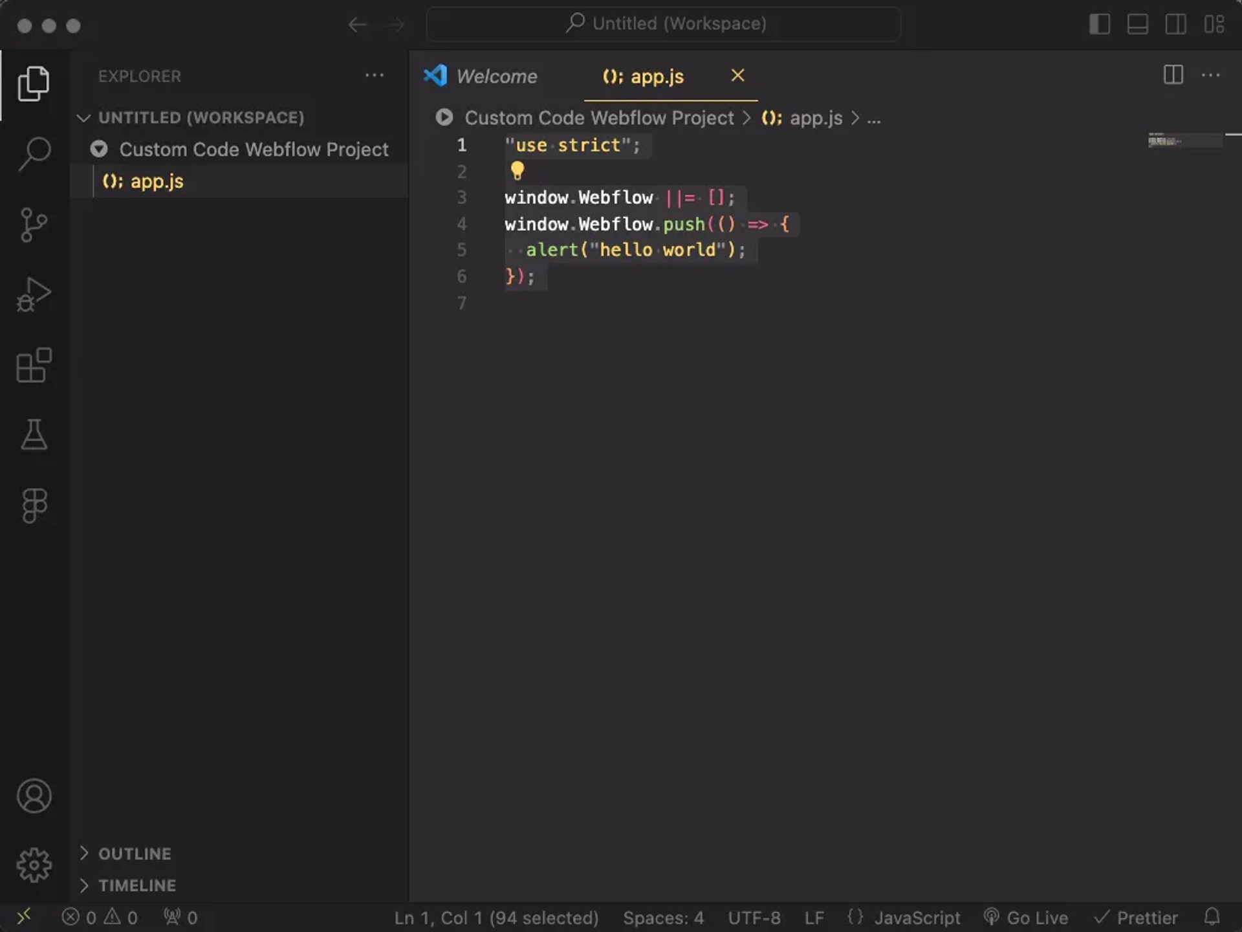Open the Explorer view in activity bar
The height and width of the screenshot is (932, 1242).
34,83
